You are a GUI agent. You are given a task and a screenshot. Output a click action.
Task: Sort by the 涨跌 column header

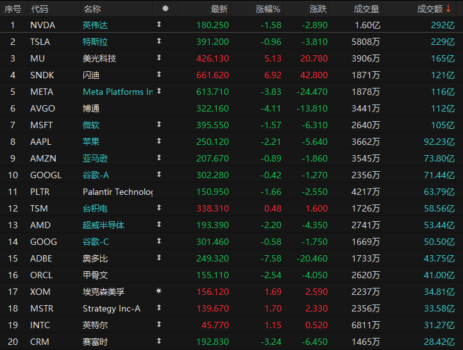pos(318,9)
